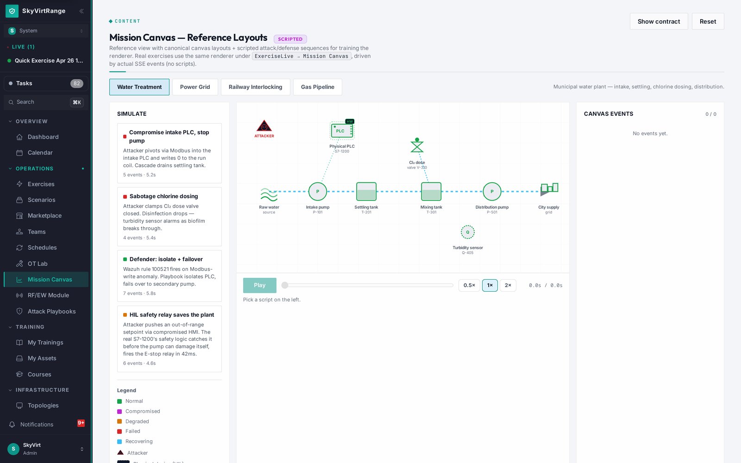The height and width of the screenshot is (463, 741).
Task: Click the Attacker node on canvas
Action: (x=264, y=128)
